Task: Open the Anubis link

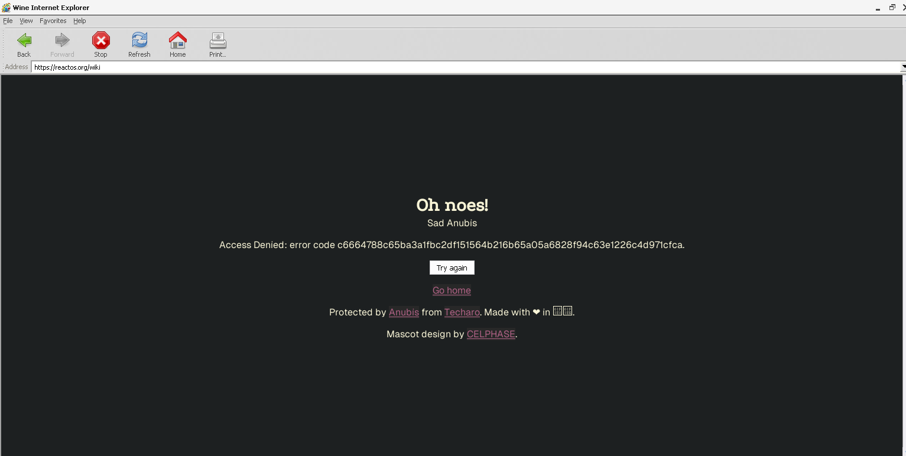Action: pyautogui.click(x=404, y=312)
